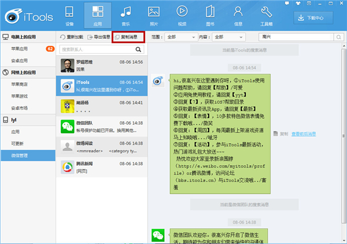Open the 音乐 music tab
The width and height of the screenshot is (347, 244).
(125, 16)
